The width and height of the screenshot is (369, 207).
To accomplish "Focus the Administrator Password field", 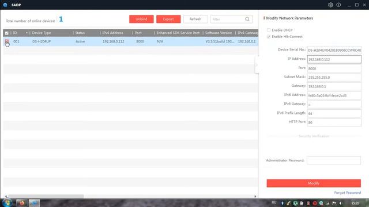I will tap(334, 160).
